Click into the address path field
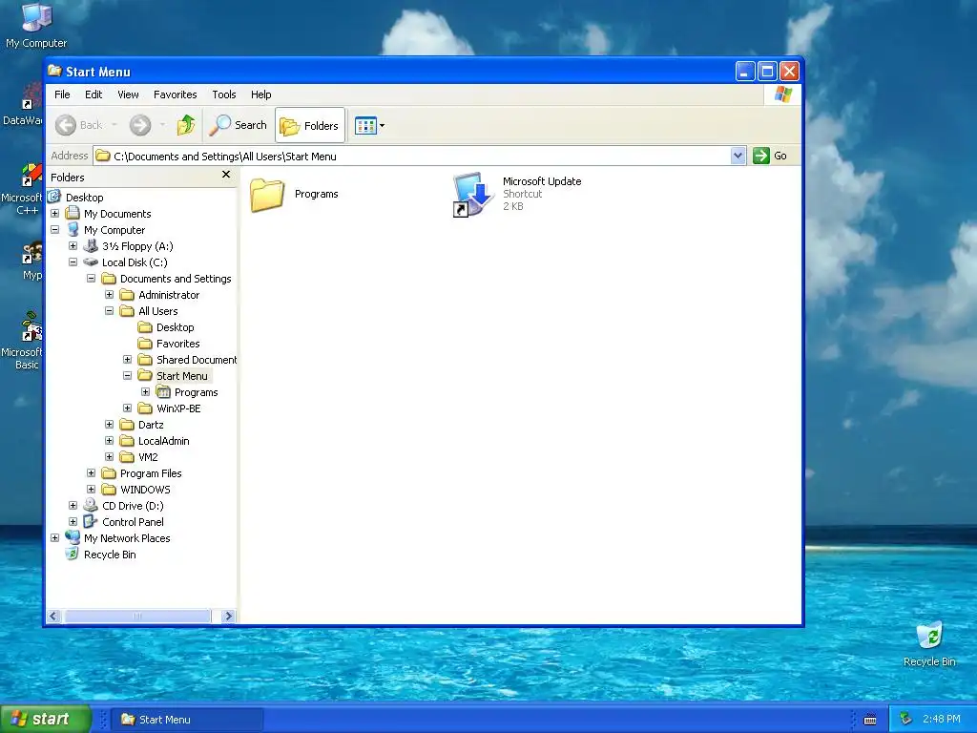The image size is (977, 733). (412, 156)
